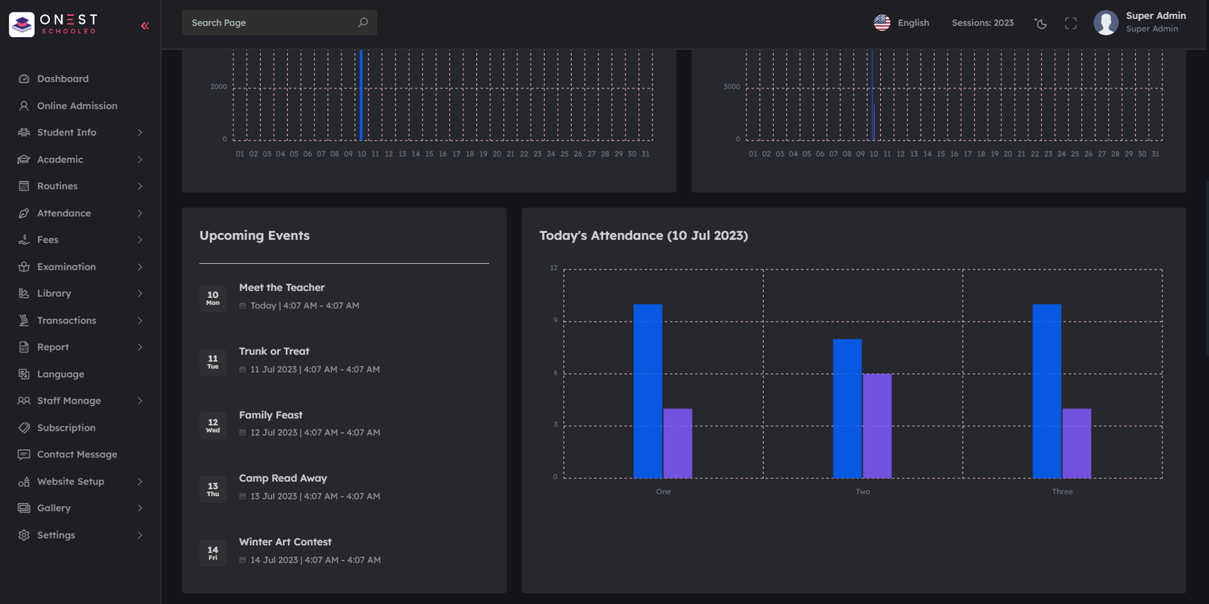Viewport: 1209px width, 604px height.
Task: Click the Transactions icon
Action: pyautogui.click(x=24, y=321)
